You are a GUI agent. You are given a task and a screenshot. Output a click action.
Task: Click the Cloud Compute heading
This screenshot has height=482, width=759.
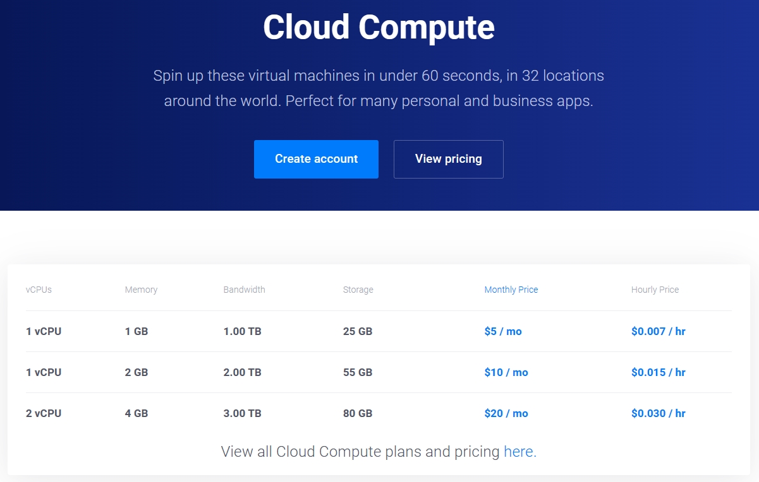pos(379,27)
